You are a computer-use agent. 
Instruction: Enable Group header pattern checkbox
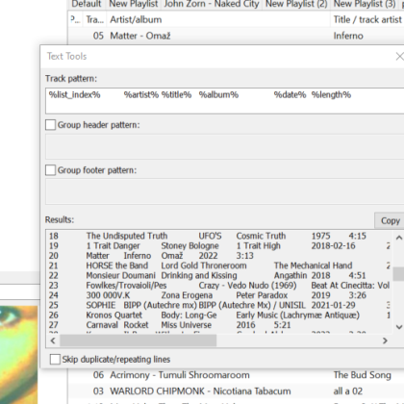coord(50,125)
